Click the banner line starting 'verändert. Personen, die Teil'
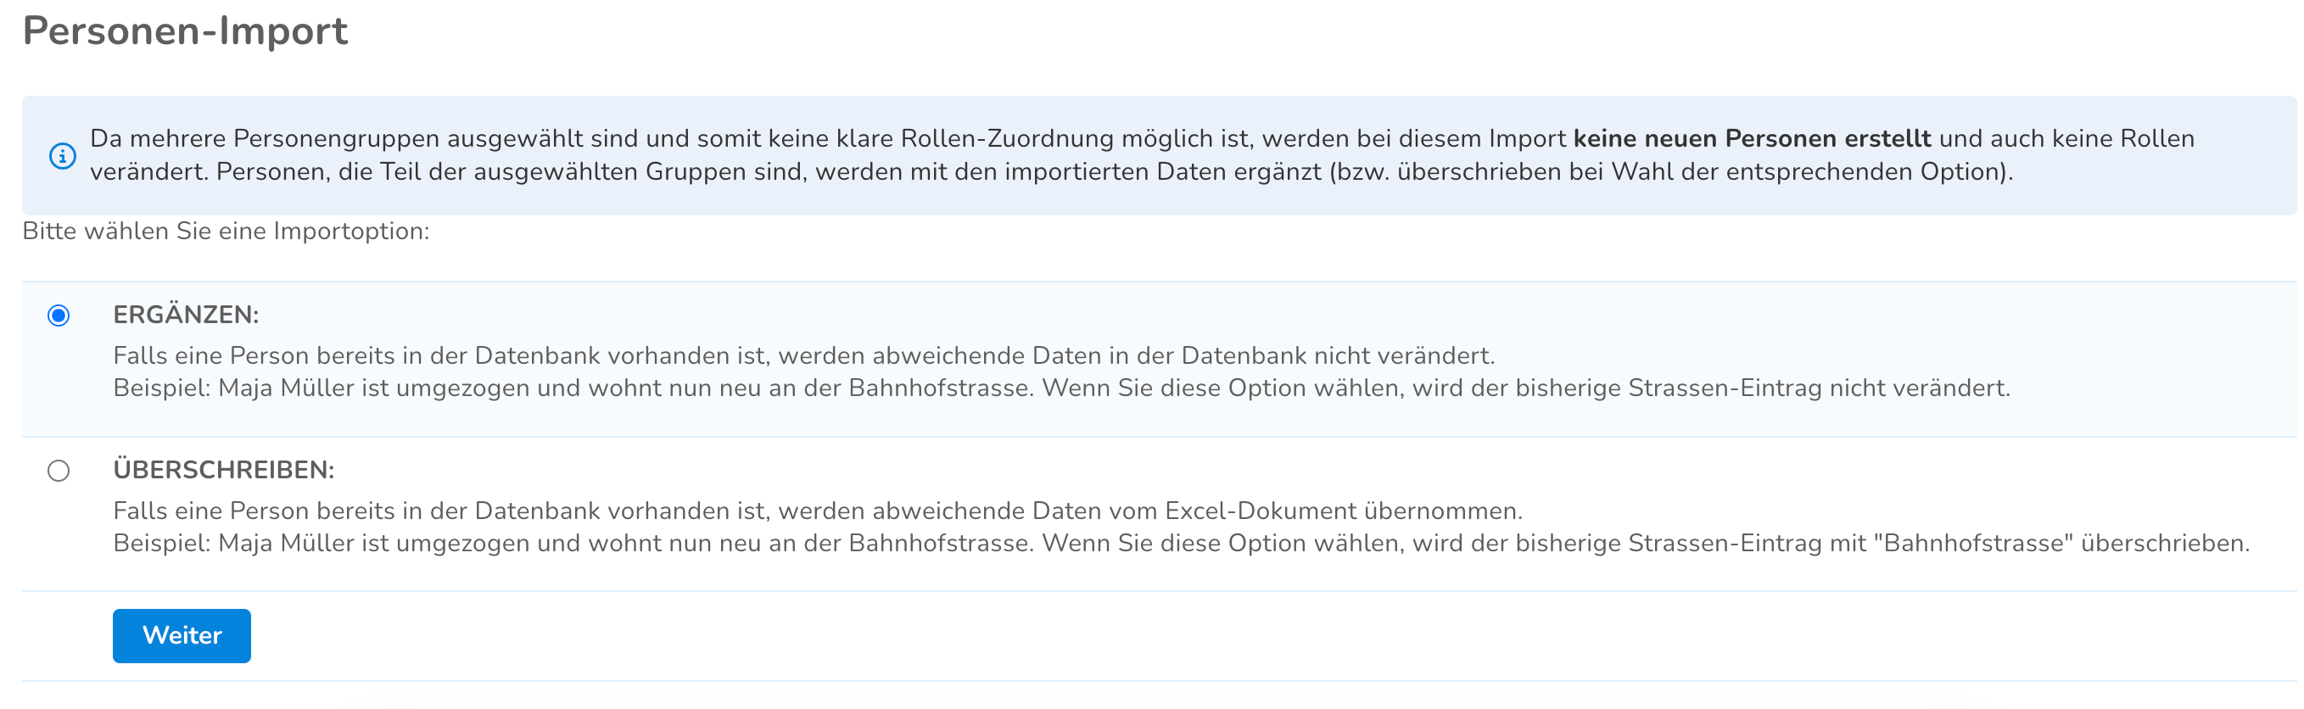Viewport: 2304px width, 709px height. coord(1052,171)
